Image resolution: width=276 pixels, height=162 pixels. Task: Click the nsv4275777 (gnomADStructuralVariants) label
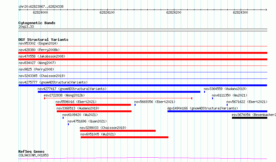[53, 82]
